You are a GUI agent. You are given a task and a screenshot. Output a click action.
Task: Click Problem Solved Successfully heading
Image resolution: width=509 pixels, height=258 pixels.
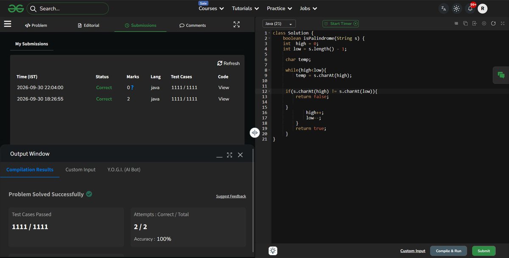[46, 194]
